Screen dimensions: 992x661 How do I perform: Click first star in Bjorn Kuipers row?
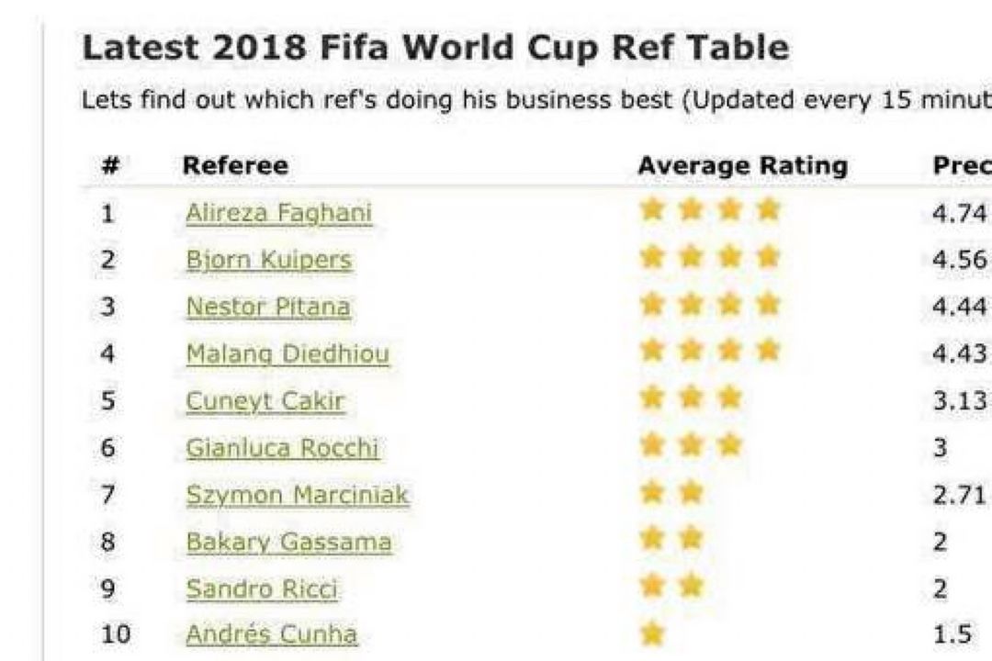[652, 257]
